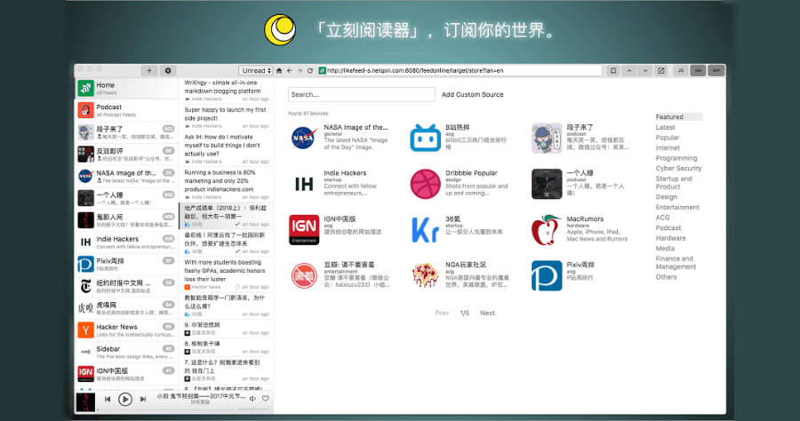
Task: Favorite the episode with heart icon
Action: 265,399
